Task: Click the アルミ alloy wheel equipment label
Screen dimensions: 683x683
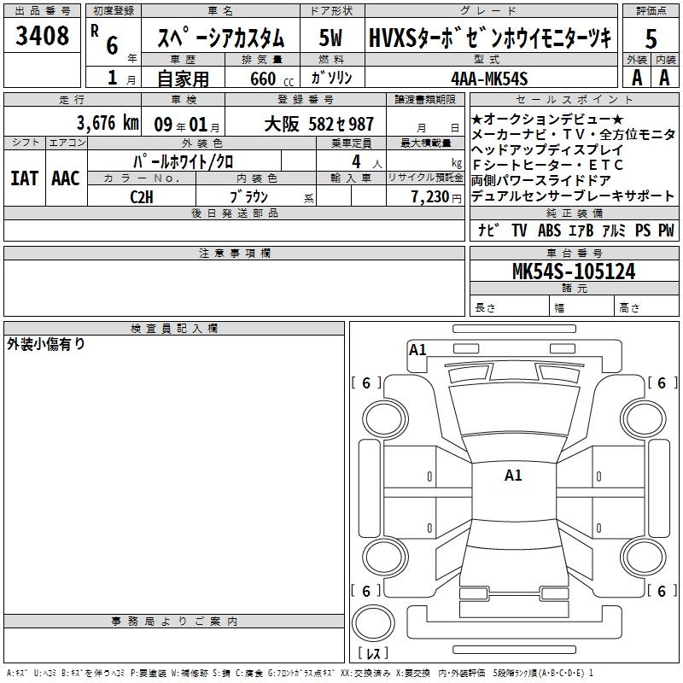Action: point(613,231)
